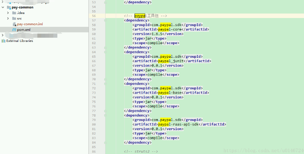This screenshot has height=154, width=304.
Task: Click the version 1.6.5 text
Action: click(x=157, y=34)
